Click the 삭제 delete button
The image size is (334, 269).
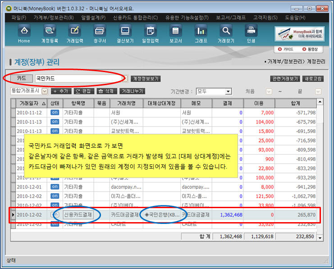click(107, 91)
